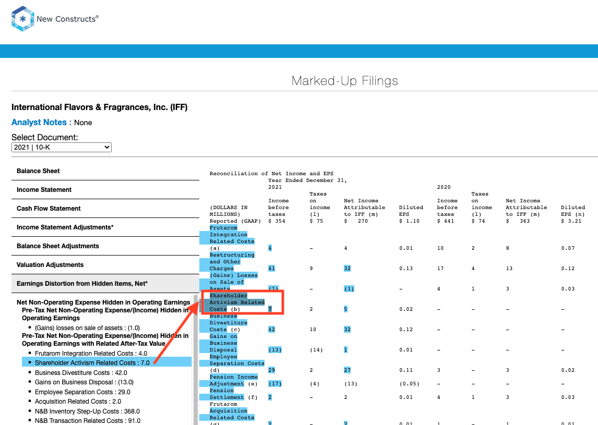Click the New Constructs hexagon logo icon
Viewport: 598px width, 425px height.
point(23,19)
